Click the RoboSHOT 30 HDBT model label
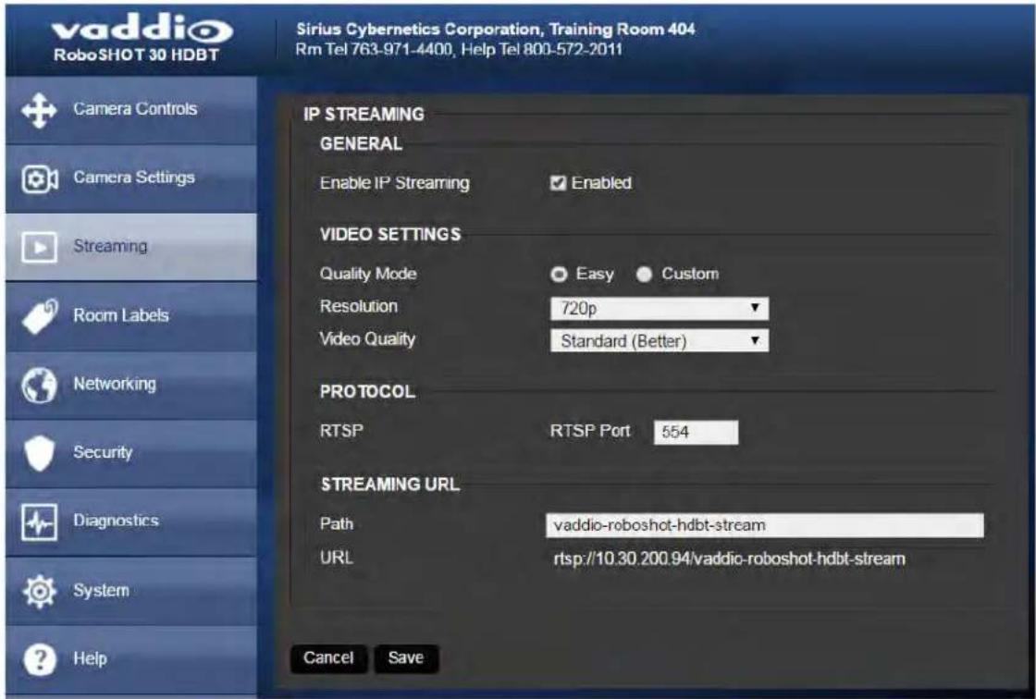This screenshot has width=1036, height=699. 136,55
